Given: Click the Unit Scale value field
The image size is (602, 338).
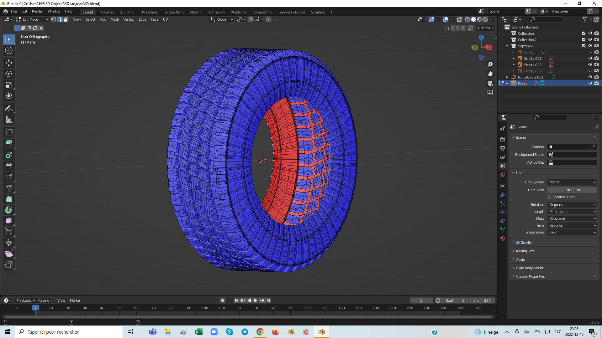Looking at the screenshot, I should click(x=572, y=190).
